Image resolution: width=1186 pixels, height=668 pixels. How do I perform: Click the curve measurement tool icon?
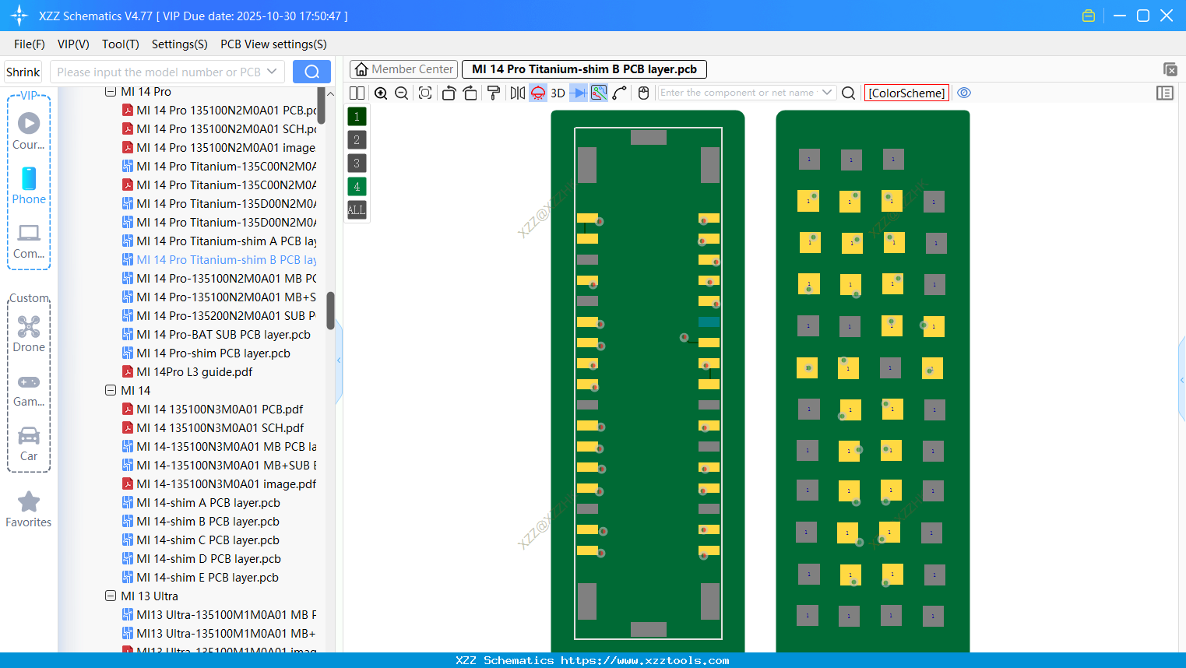click(618, 93)
